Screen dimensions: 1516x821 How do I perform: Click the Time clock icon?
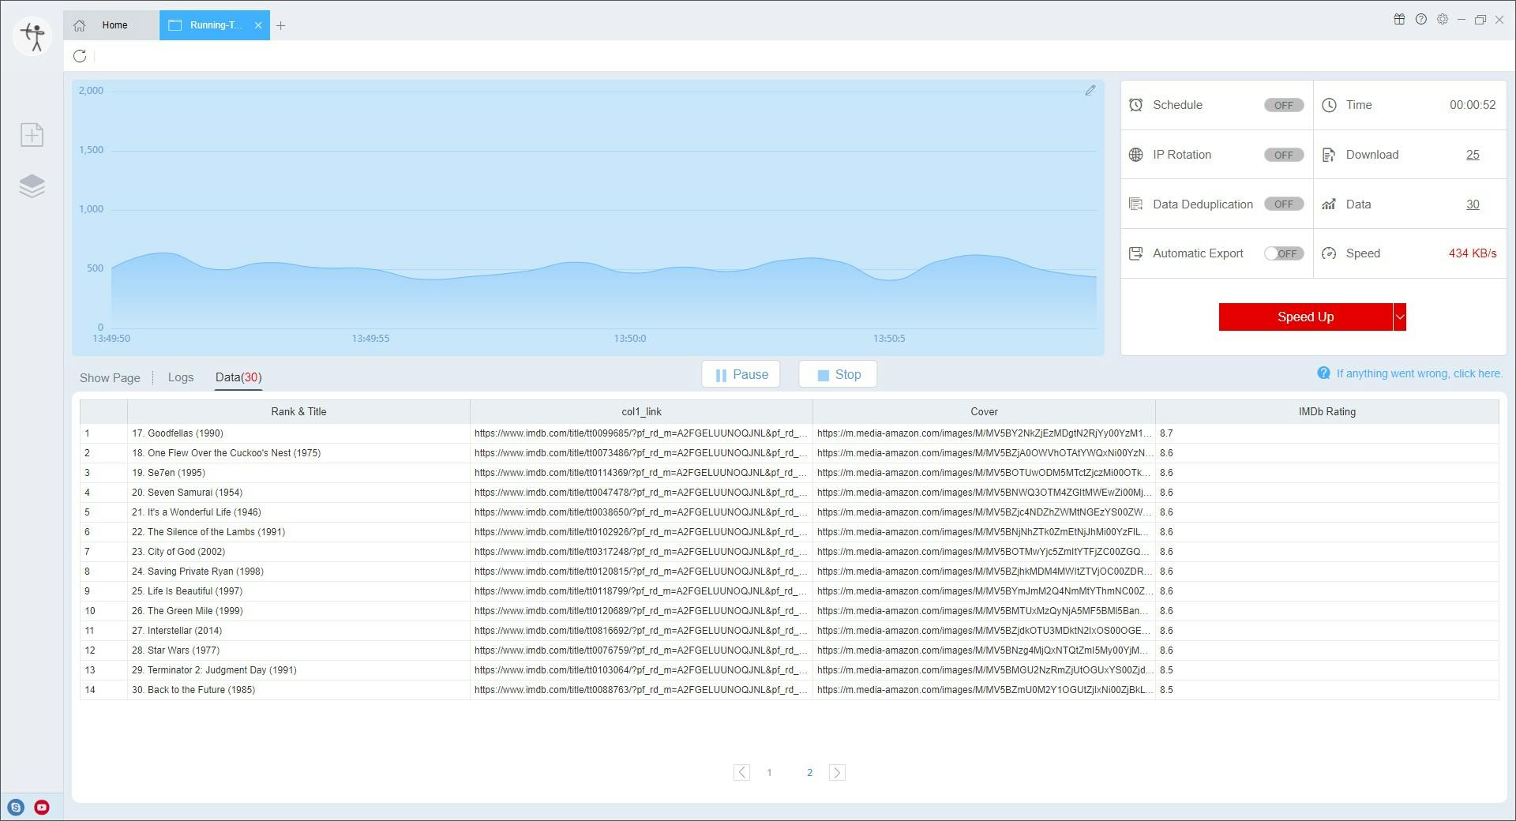coord(1330,105)
